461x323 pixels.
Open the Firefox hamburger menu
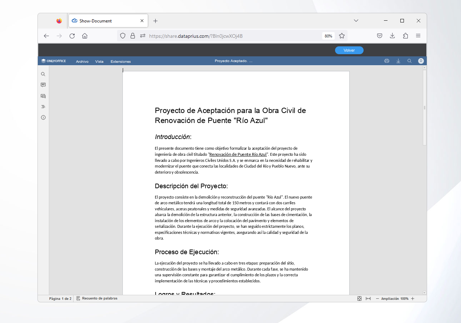click(x=418, y=36)
